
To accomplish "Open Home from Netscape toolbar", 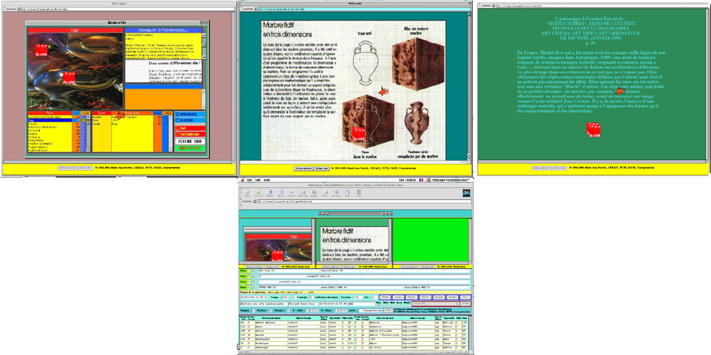I will [281, 193].
